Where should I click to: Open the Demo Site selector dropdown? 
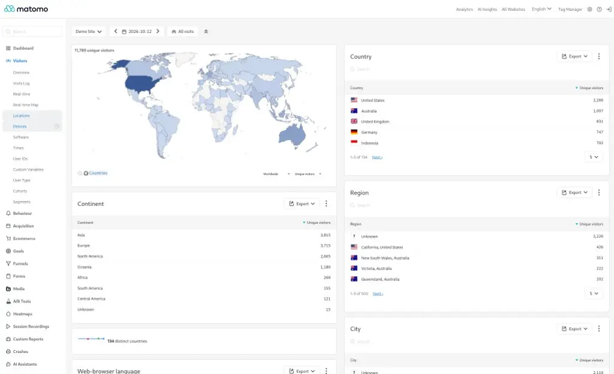pos(89,31)
